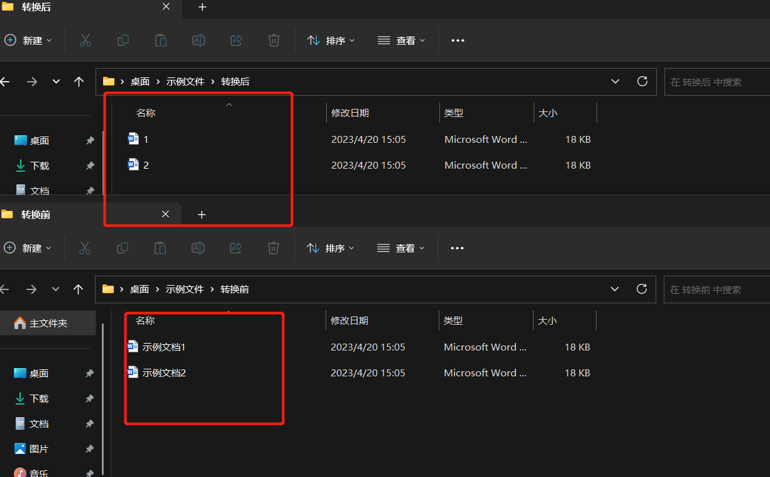Open 主文件夹 in the navigation sidebar

48,323
